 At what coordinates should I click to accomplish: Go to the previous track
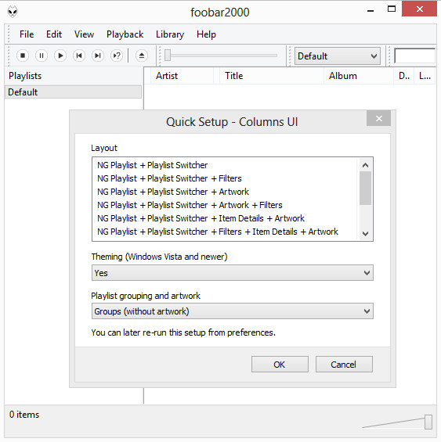[x=79, y=56]
